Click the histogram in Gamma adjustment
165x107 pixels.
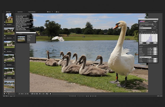pos(148,38)
